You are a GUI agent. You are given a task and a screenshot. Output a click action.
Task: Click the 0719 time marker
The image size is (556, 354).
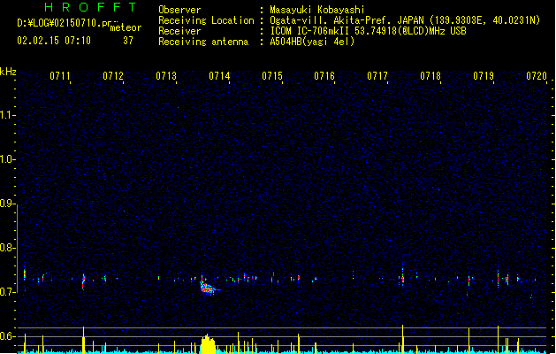484,76
